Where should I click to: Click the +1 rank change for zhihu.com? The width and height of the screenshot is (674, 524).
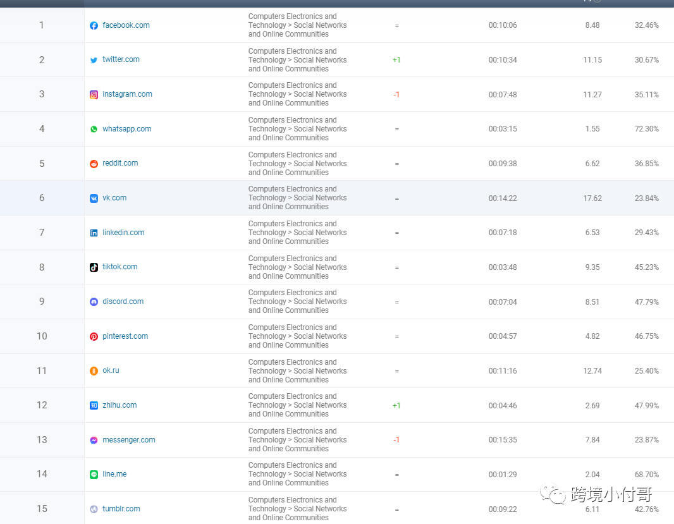(x=396, y=406)
